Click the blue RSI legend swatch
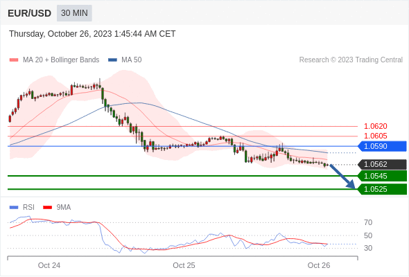Viewport: 409px width, 277px height. [x=14, y=208]
